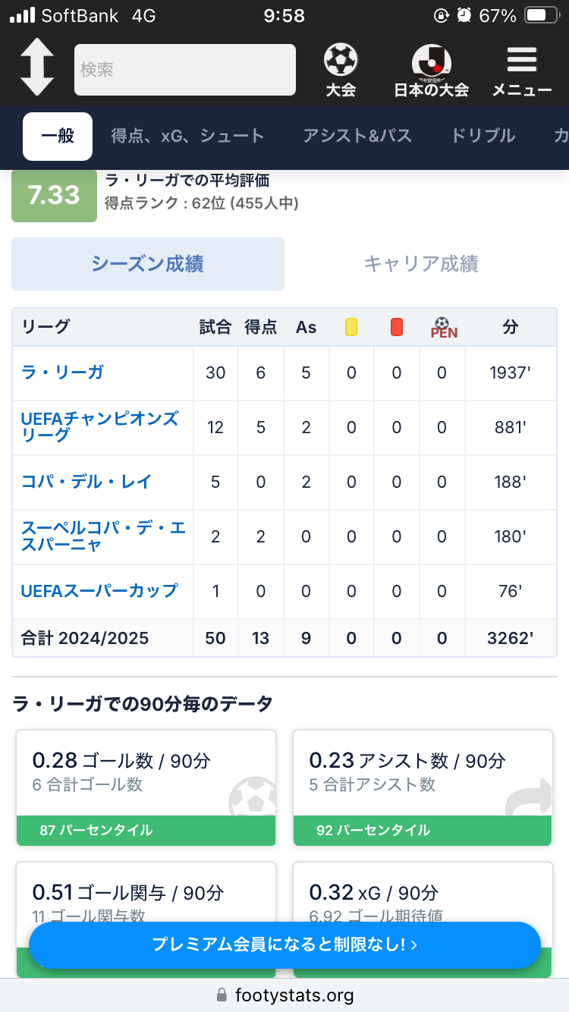Open the 大会 soccer ball icon

click(341, 60)
